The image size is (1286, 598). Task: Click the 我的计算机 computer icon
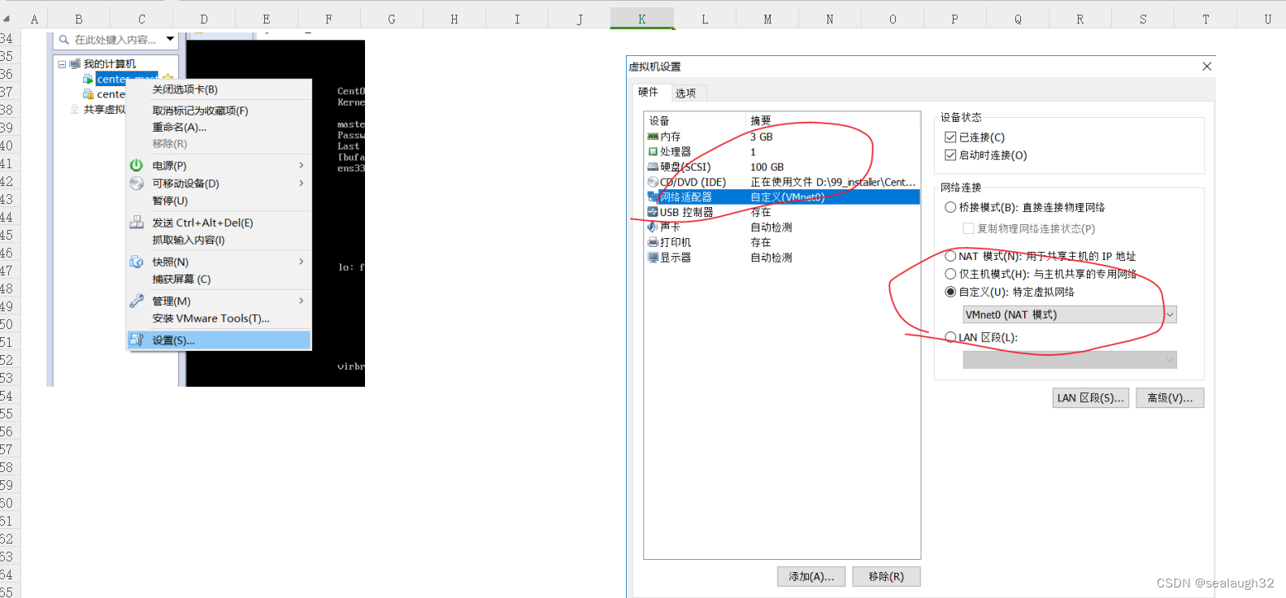[x=76, y=63]
